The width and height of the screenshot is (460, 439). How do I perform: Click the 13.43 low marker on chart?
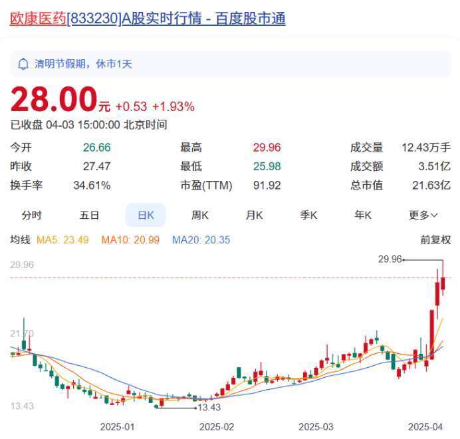209,407
